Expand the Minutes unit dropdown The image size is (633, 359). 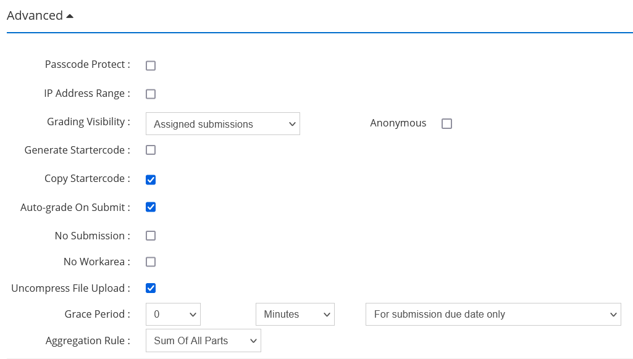tap(295, 315)
